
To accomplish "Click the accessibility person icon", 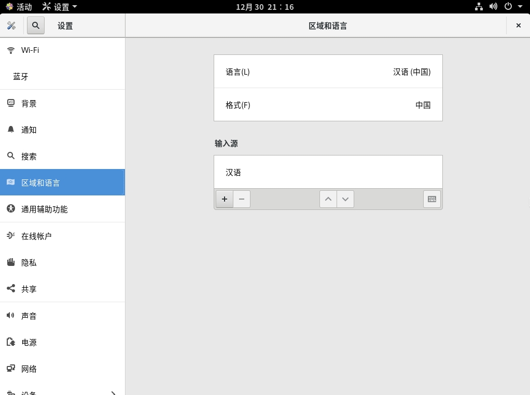I will (x=11, y=208).
